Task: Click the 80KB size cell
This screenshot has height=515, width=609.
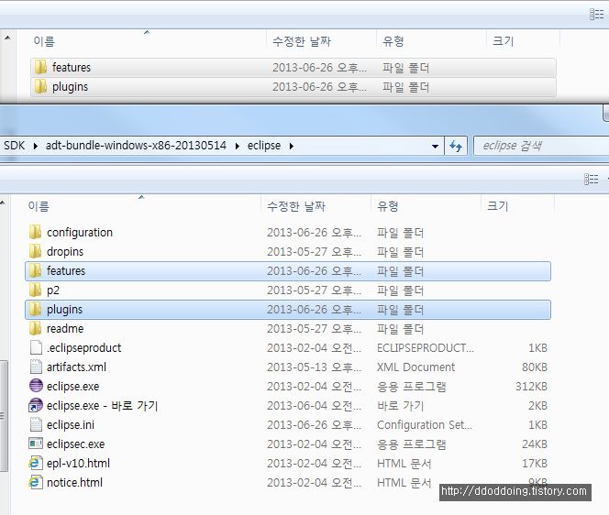Action: click(x=534, y=367)
